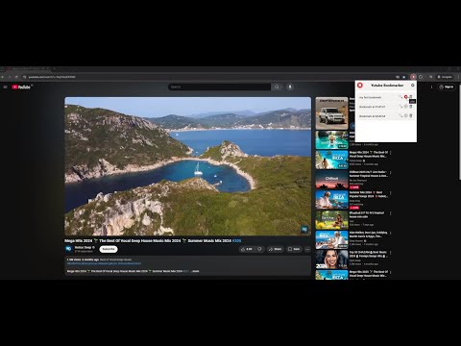The image size is (461, 346).
Task: Click the browser address bar
Action: pos(208,77)
